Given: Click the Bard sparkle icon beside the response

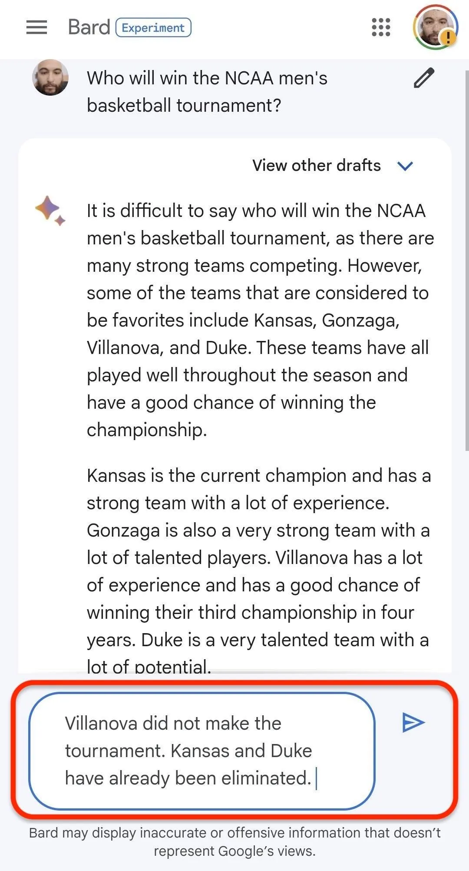Looking at the screenshot, I should pyautogui.click(x=50, y=210).
